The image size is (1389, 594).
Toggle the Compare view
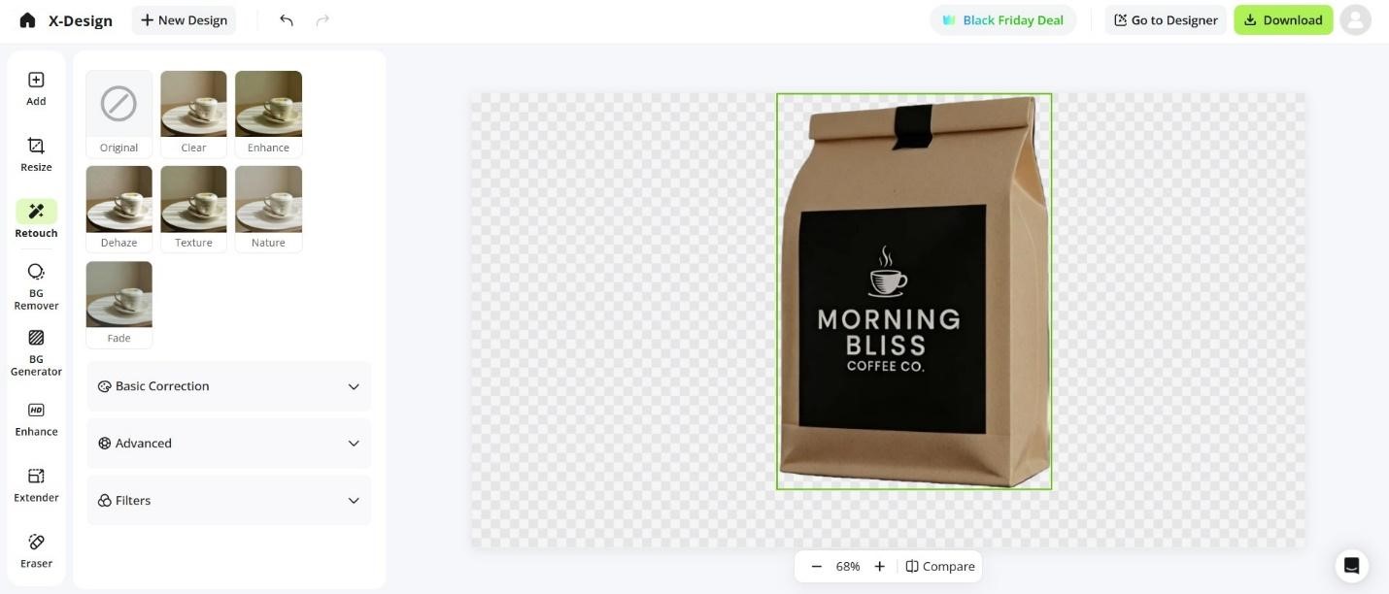pos(940,567)
